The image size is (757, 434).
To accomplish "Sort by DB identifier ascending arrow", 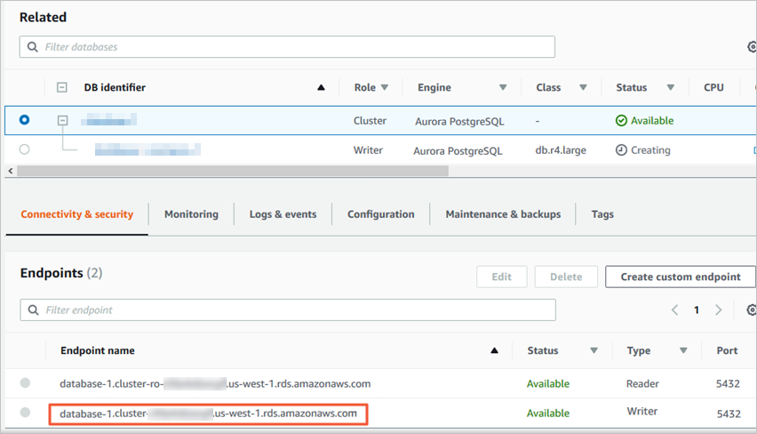I will tap(321, 87).
